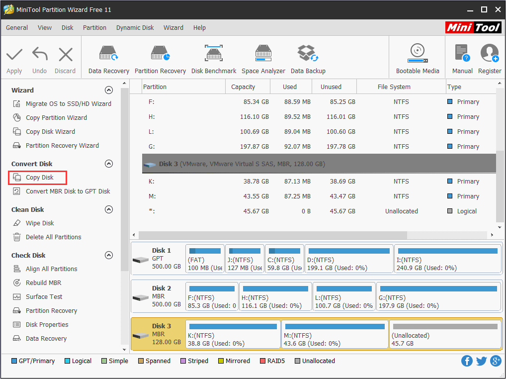
Task: Open the Dynamic Disk menu
Action: 135,27
